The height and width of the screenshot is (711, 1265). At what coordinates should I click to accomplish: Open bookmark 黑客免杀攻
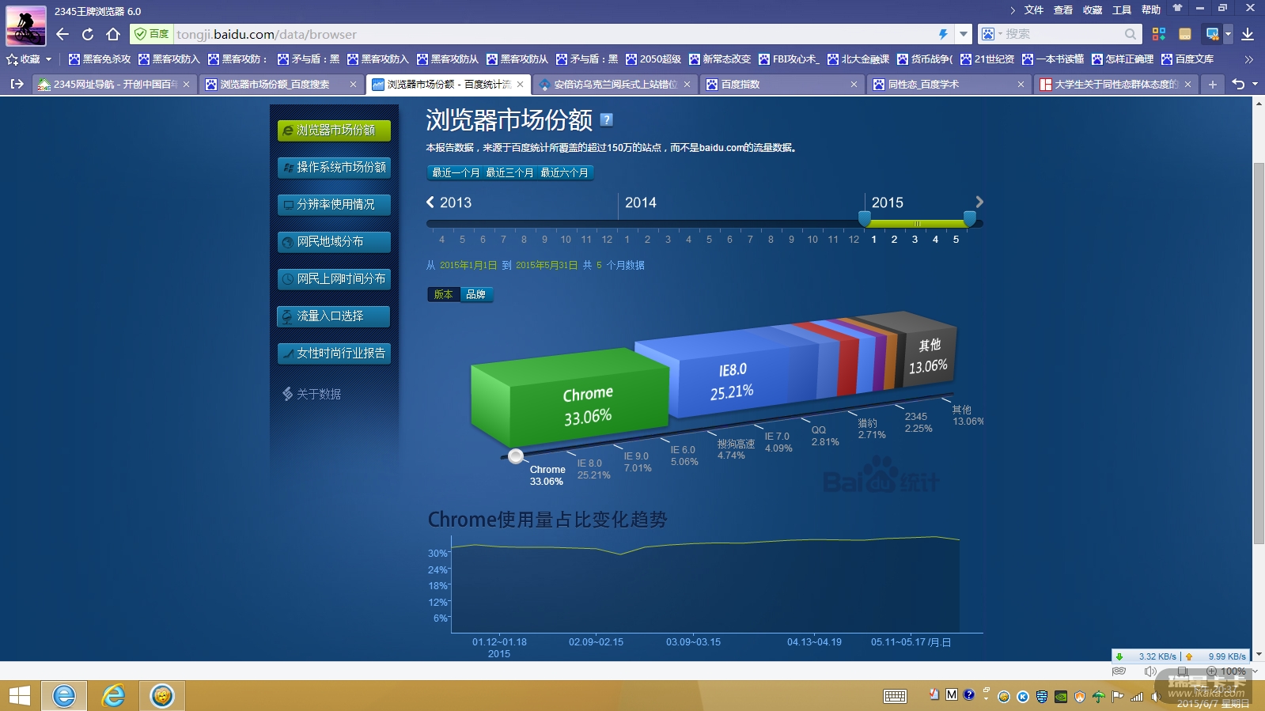pyautogui.click(x=100, y=59)
